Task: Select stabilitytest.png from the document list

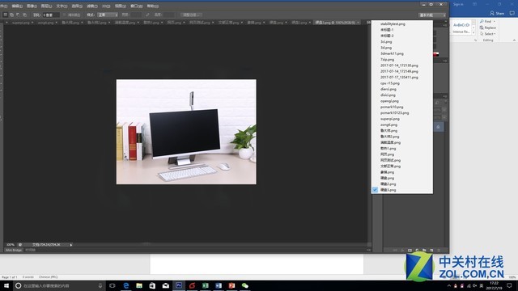Action: click(393, 24)
